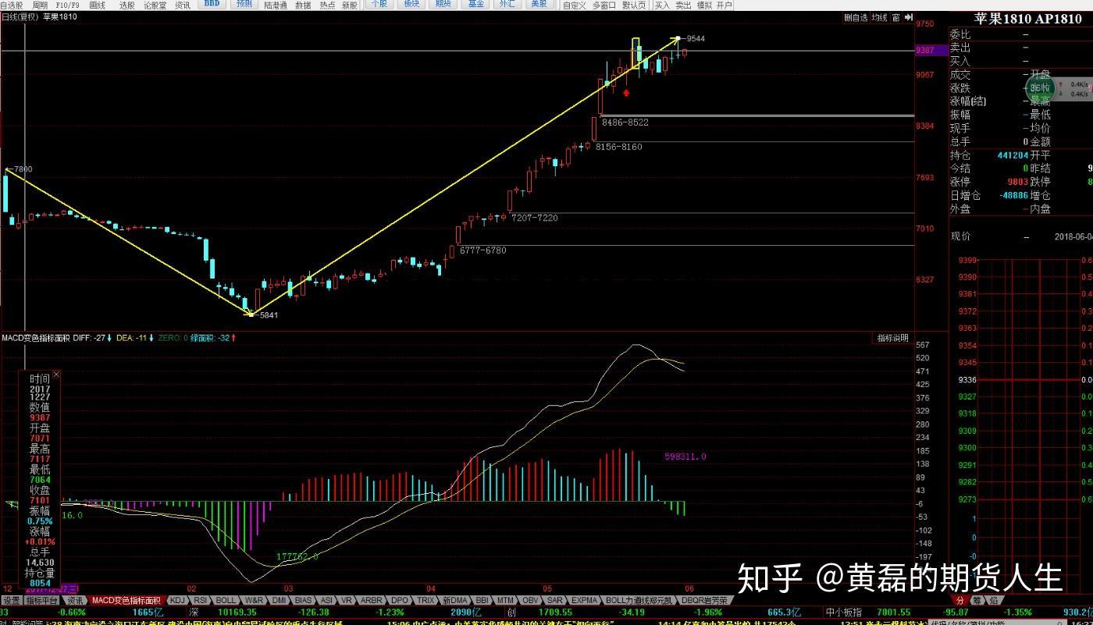Click the green network speed floating widget

pos(1040,88)
